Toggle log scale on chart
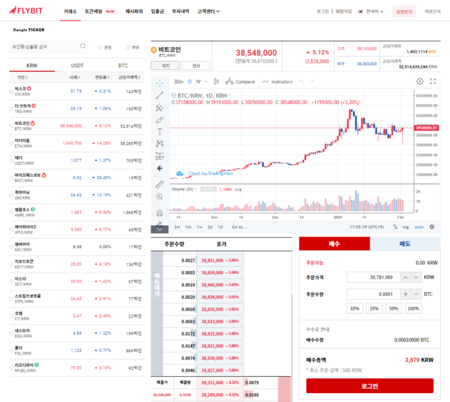This screenshot has height=402, width=450. pos(405,227)
